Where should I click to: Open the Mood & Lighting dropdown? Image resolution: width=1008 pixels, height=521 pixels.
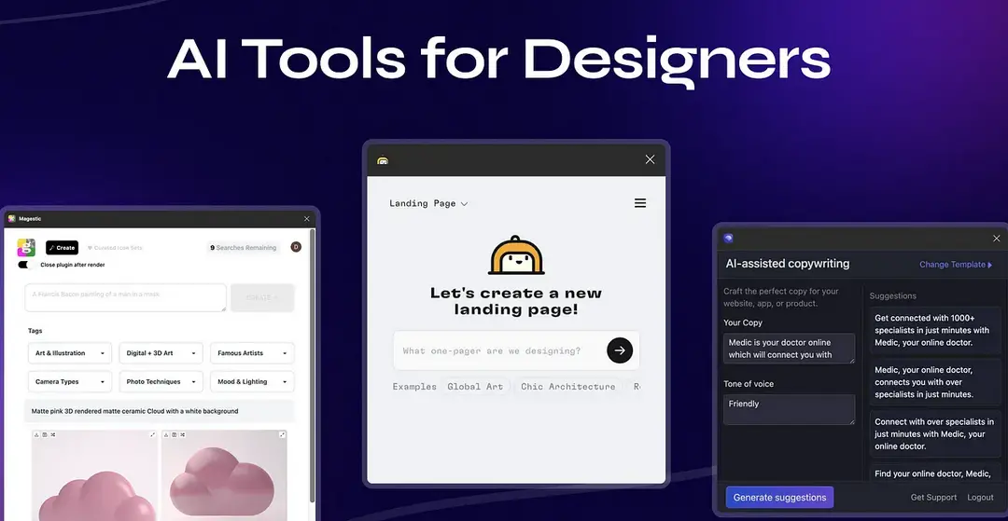[253, 382]
